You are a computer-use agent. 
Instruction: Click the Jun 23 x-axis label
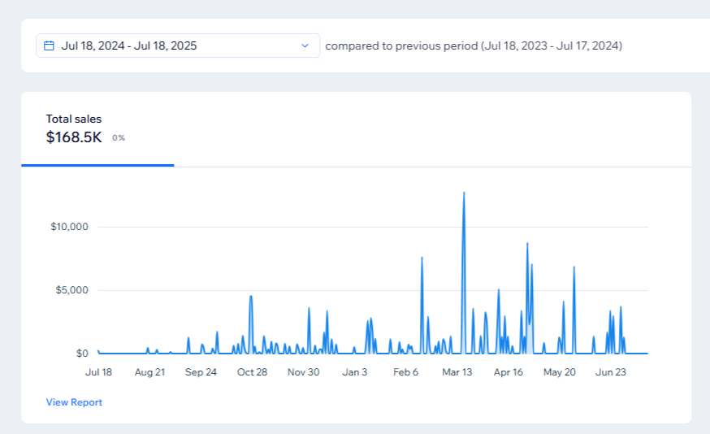point(611,372)
